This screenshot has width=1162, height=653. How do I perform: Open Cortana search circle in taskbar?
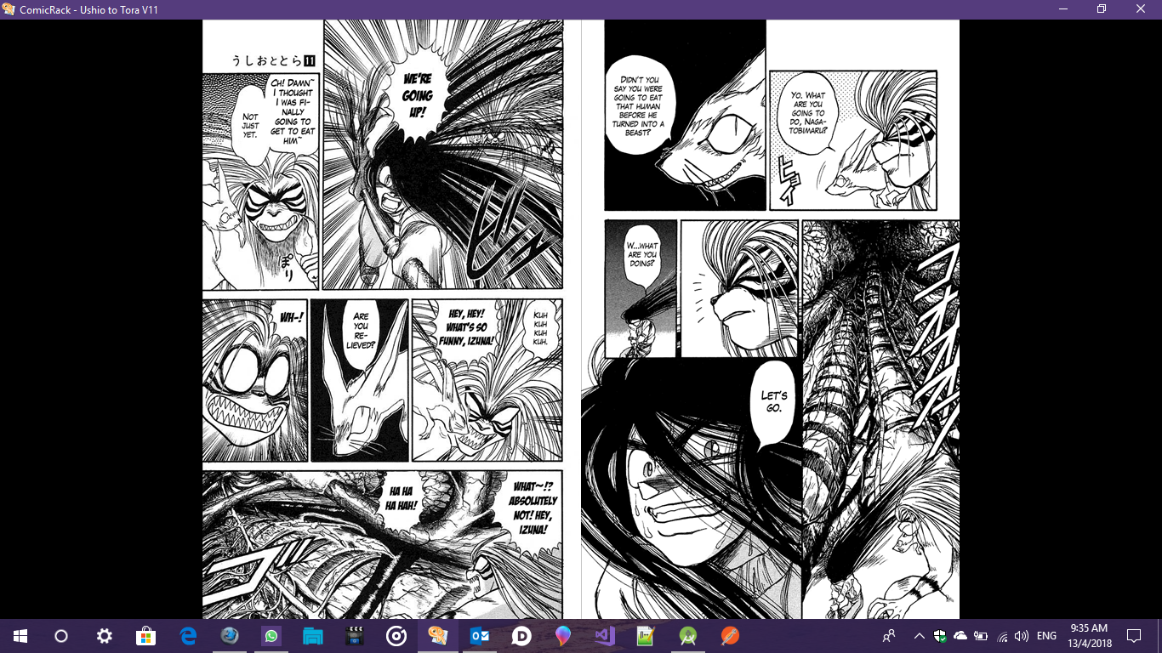click(61, 636)
